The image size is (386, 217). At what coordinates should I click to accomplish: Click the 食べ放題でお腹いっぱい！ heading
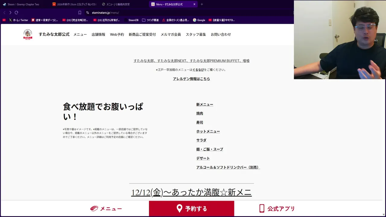click(103, 111)
